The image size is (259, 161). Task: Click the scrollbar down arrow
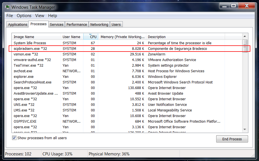[245, 129]
